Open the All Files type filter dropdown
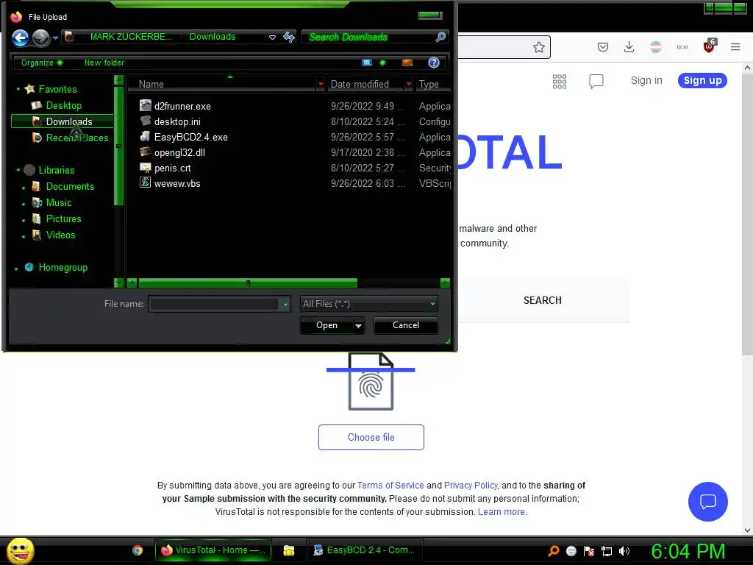 (368, 304)
